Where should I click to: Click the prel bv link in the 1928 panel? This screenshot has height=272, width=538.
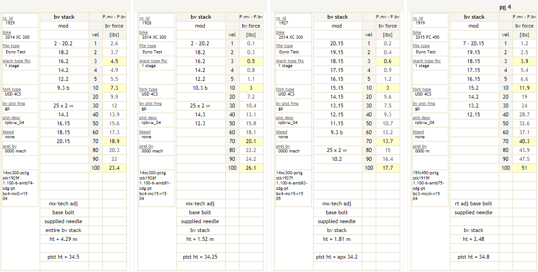coord(146,146)
